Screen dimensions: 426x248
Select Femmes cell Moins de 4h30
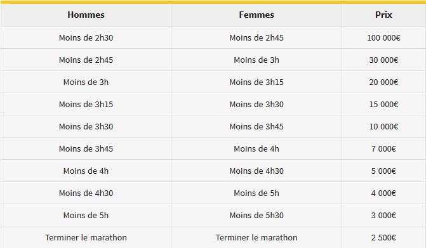[x=256, y=171]
